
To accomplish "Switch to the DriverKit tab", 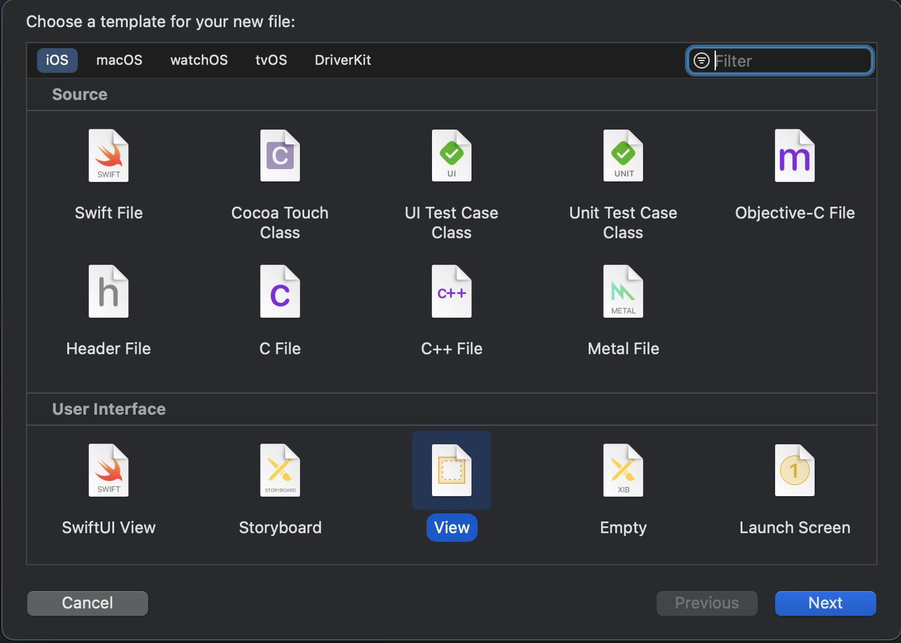I will pyautogui.click(x=343, y=60).
